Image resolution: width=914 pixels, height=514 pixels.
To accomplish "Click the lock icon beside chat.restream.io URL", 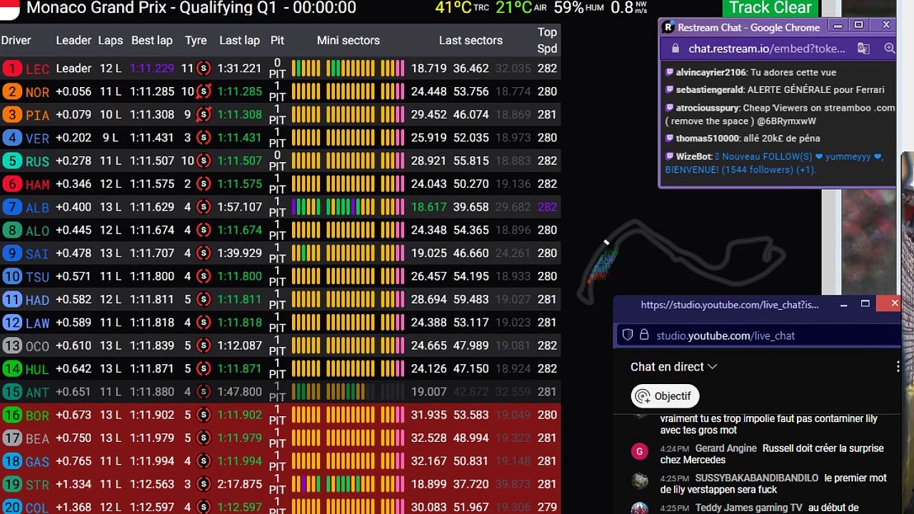I will point(675,49).
